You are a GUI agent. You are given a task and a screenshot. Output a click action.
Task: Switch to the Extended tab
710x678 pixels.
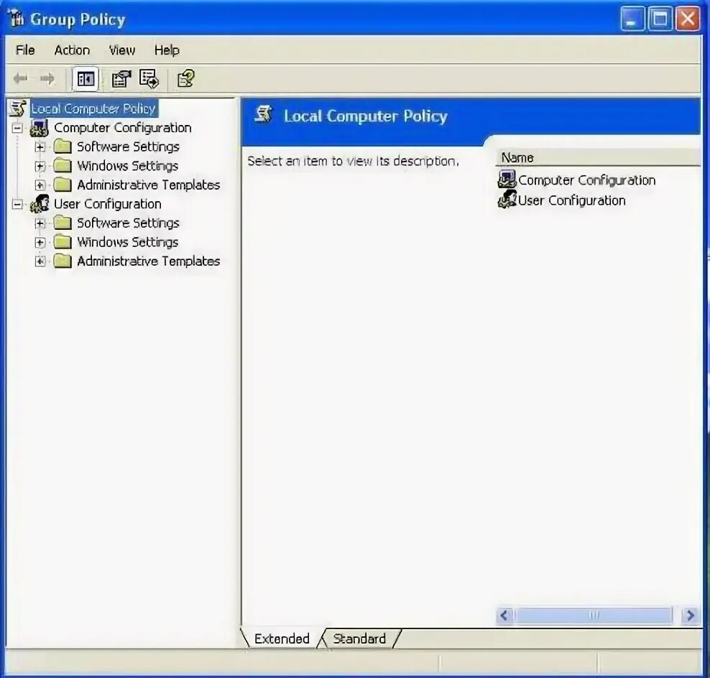282,638
